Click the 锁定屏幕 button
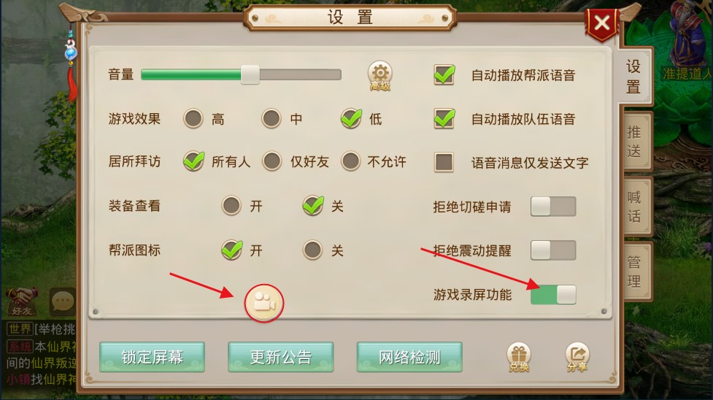This screenshot has height=400, width=713. pos(152,357)
